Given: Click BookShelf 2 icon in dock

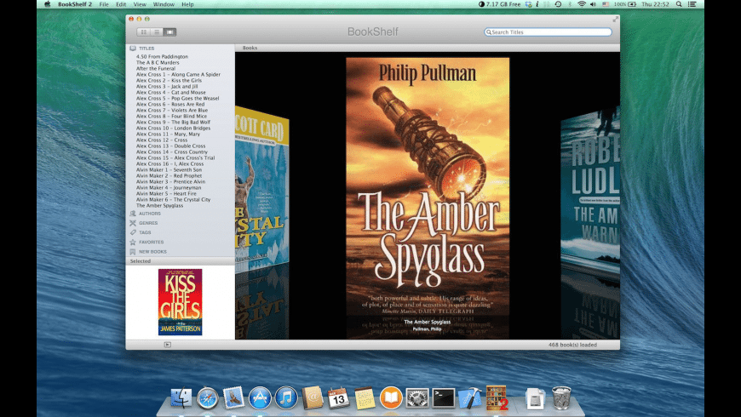Looking at the screenshot, I should point(497,397).
